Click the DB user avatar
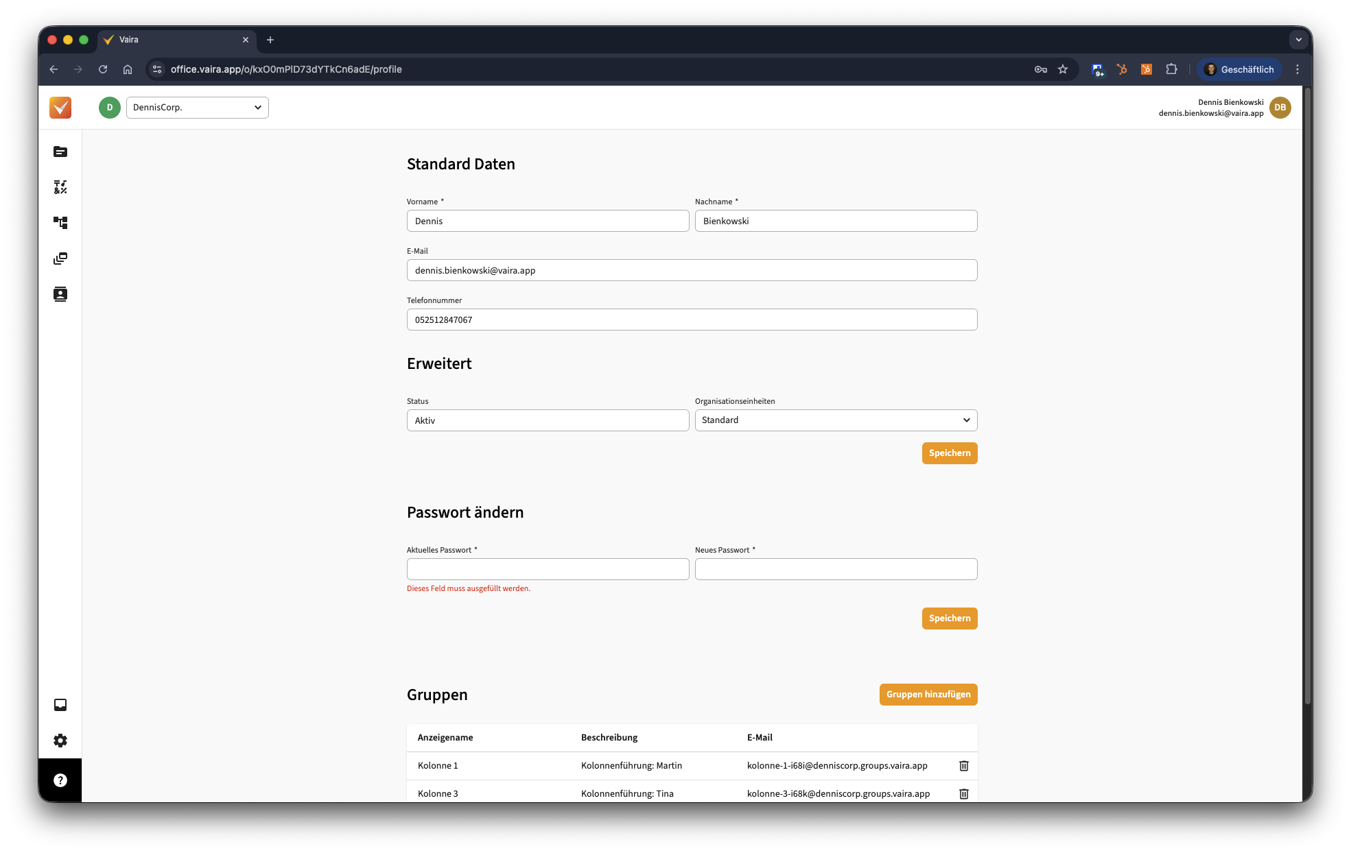Screen dimensions: 1351x853 pyautogui.click(x=1280, y=108)
